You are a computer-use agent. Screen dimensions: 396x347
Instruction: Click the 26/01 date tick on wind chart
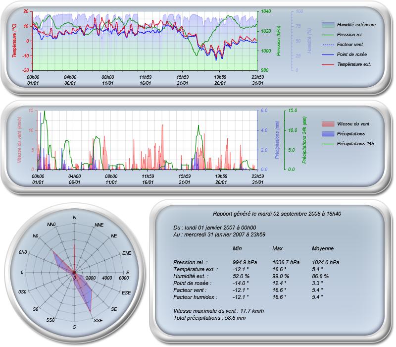221,182
